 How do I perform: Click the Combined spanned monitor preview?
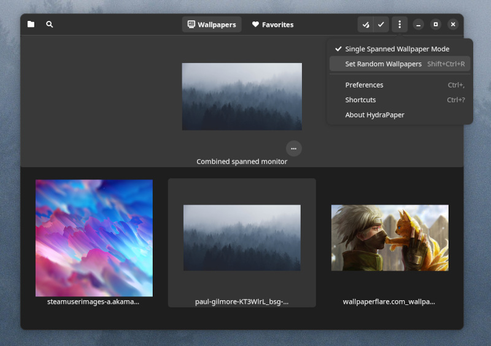click(242, 97)
